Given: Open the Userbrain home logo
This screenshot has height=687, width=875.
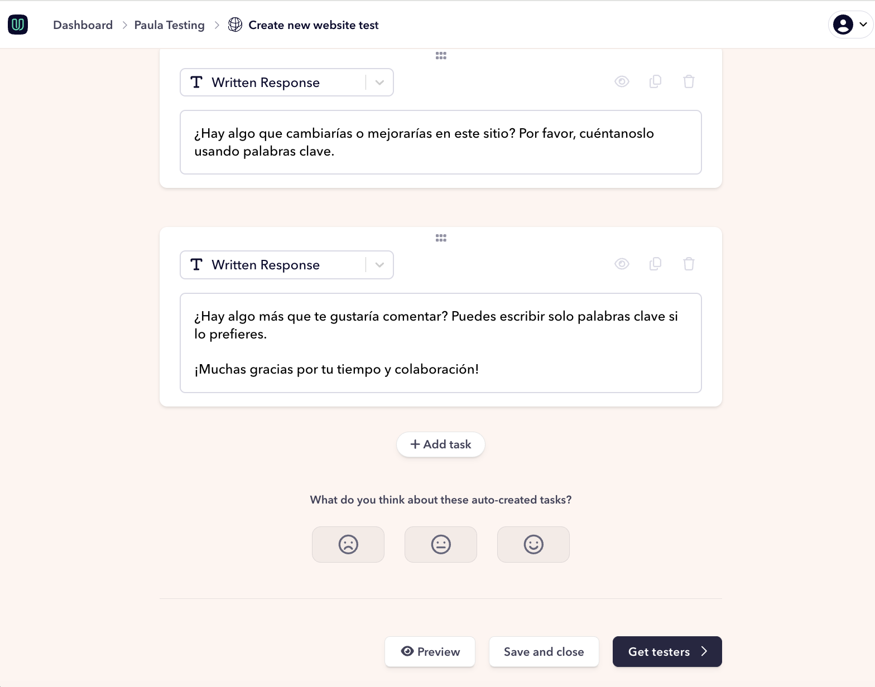Looking at the screenshot, I should [18, 25].
